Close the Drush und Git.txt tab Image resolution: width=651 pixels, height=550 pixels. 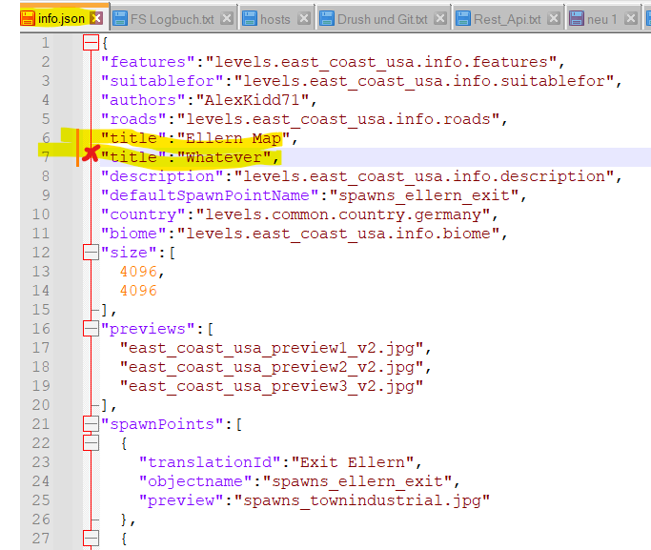click(x=440, y=18)
